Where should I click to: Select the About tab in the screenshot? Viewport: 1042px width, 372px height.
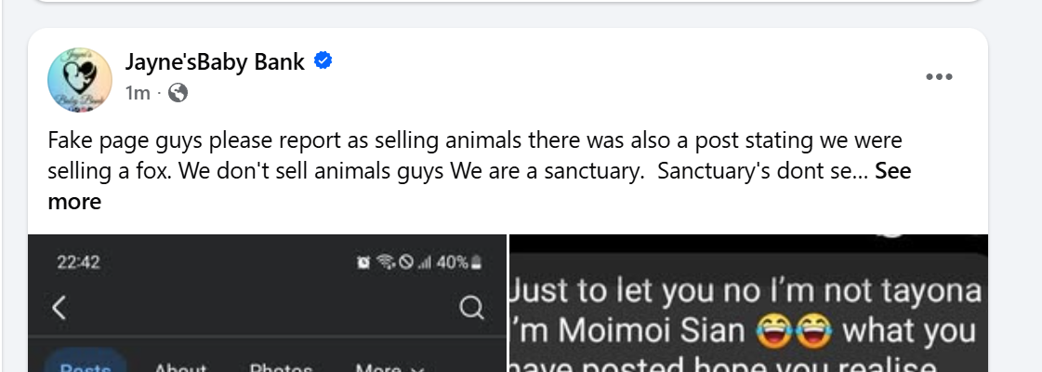[x=180, y=365]
